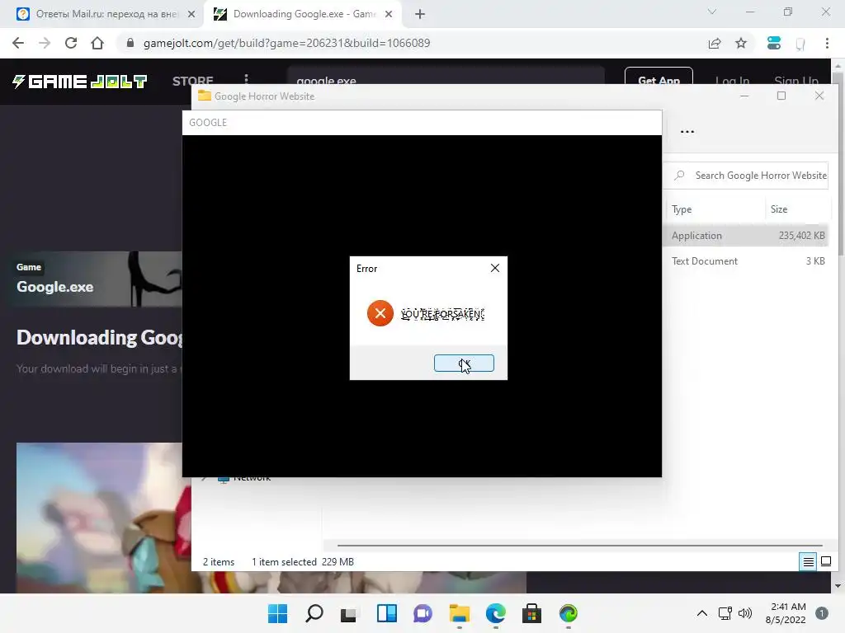This screenshot has height=633, width=845.
Task: Click the address bar lock icon
Action: (130, 43)
